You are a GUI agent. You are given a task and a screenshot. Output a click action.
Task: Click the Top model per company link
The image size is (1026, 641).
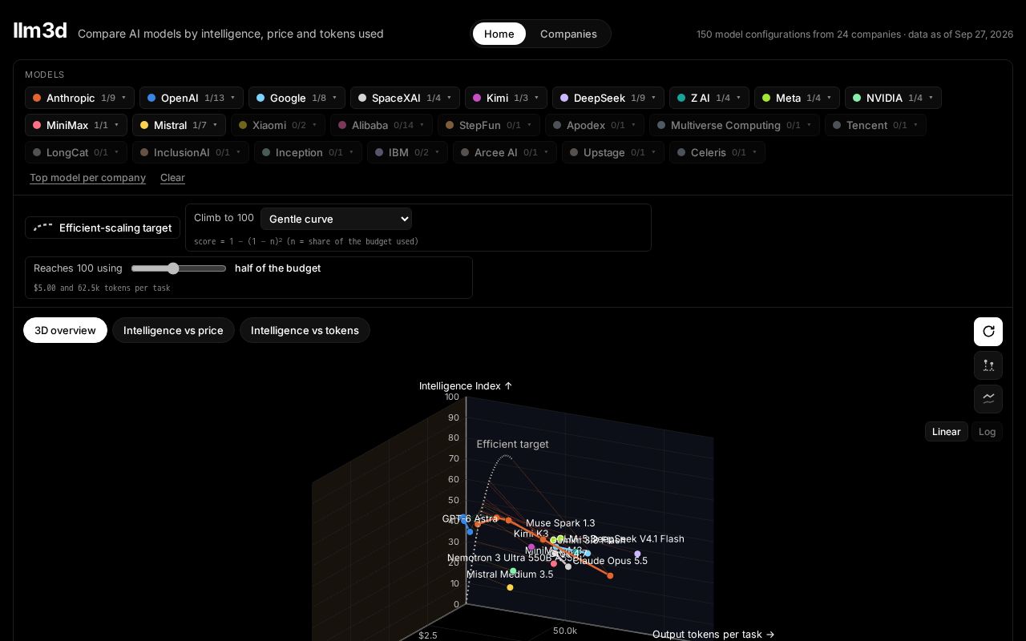(87, 178)
